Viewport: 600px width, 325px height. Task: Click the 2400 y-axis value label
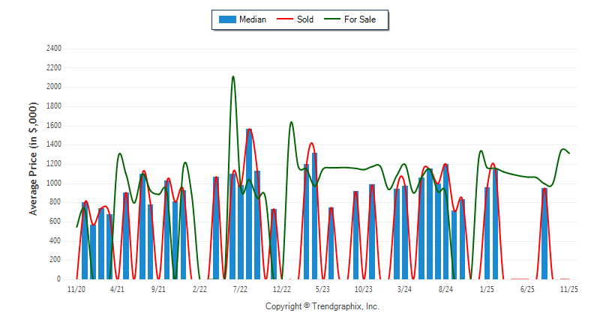coord(53,49)
